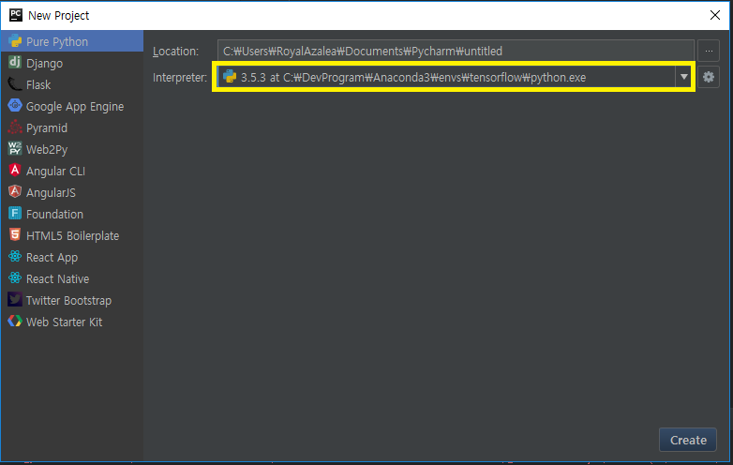Viewport: 733px width, 465px height.
Task: Click the Create button
Action: pos(688,440)
